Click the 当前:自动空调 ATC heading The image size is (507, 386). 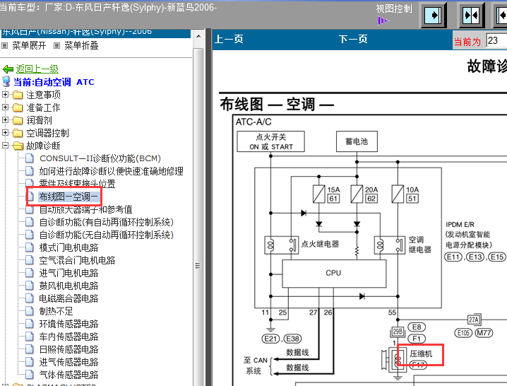click(x=54, y=82)
